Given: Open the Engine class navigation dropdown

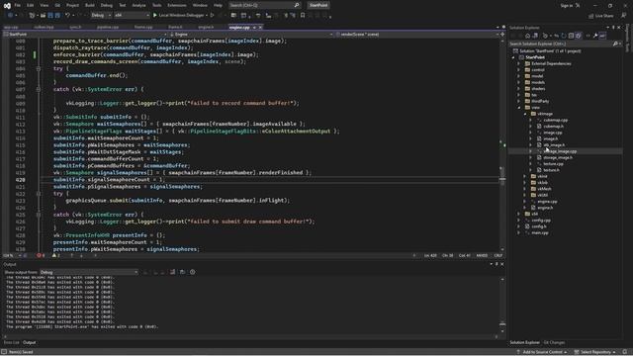Looking at the screenshot, I should pos(251,35).
